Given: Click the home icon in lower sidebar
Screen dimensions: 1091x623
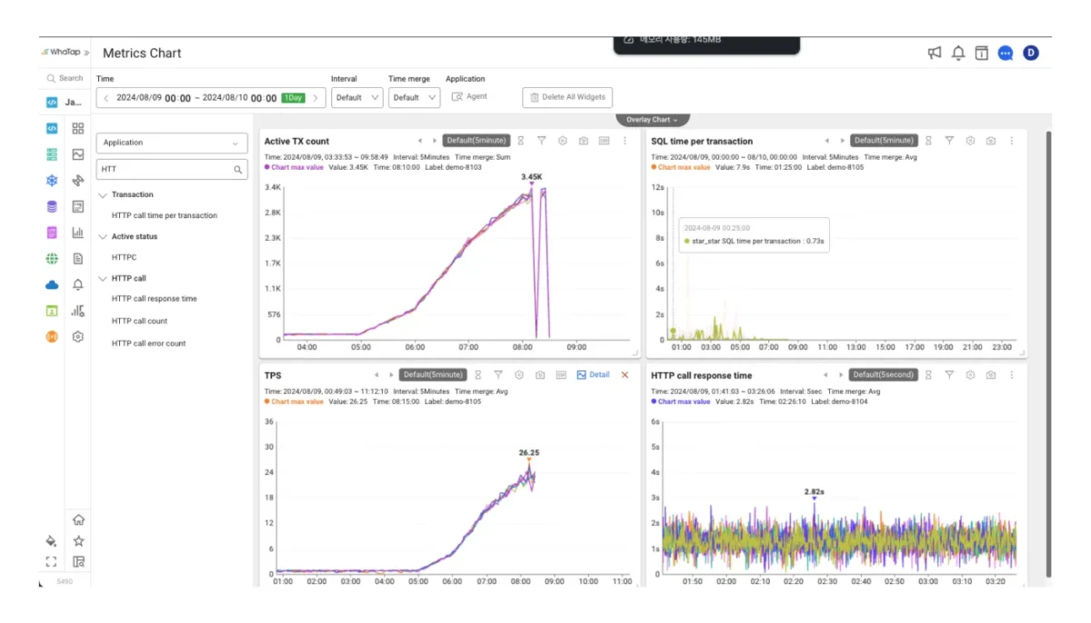Looking at the screenshot, I should pyautogui.click(x=78, y=520).
